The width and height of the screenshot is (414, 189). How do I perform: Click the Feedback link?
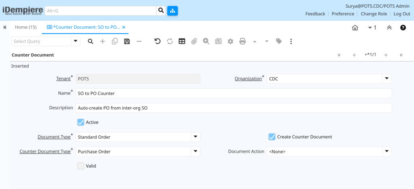pyautogui.click(x=315, y=14)
